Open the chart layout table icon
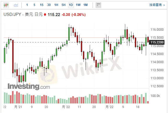This screenshot has height=113, width=168. point(98,5)
